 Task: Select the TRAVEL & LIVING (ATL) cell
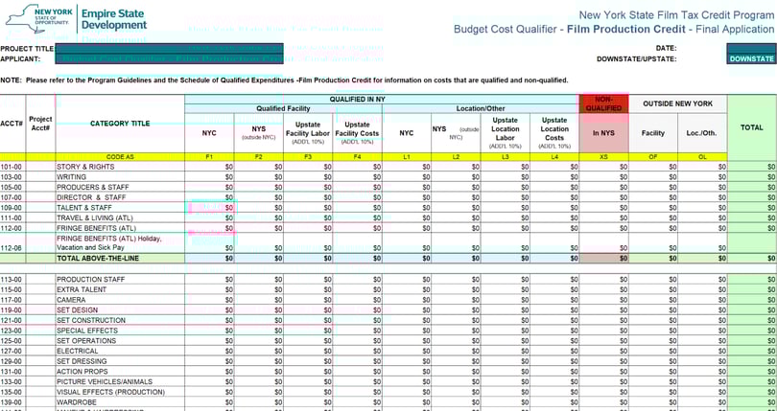tap(120, 217)
